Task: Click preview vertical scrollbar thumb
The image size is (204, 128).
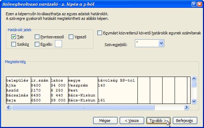Action: click(194, 84)
